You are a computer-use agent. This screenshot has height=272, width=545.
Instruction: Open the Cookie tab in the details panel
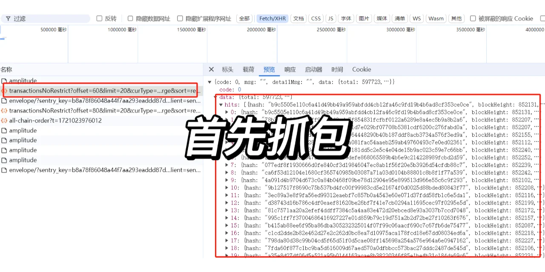point(361,69)
